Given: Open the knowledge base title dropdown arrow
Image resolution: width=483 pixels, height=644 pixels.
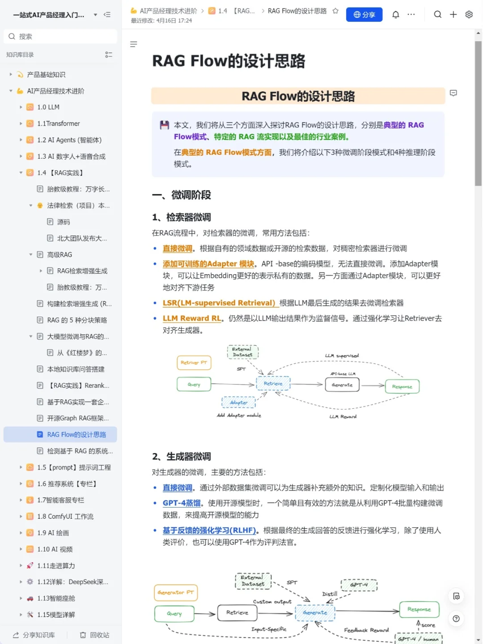Looking at the screenshot, I should tap(95, 14).
